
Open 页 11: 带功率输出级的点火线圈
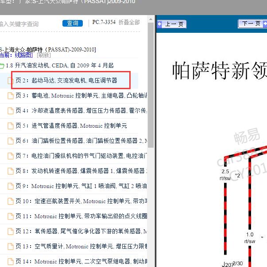(81, 216)
